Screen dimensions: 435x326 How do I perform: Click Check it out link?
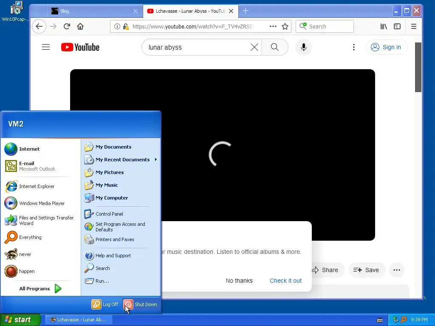pos(285,281)
